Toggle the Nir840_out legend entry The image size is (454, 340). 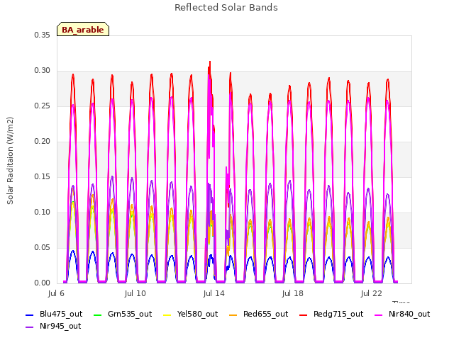(402, 314)
